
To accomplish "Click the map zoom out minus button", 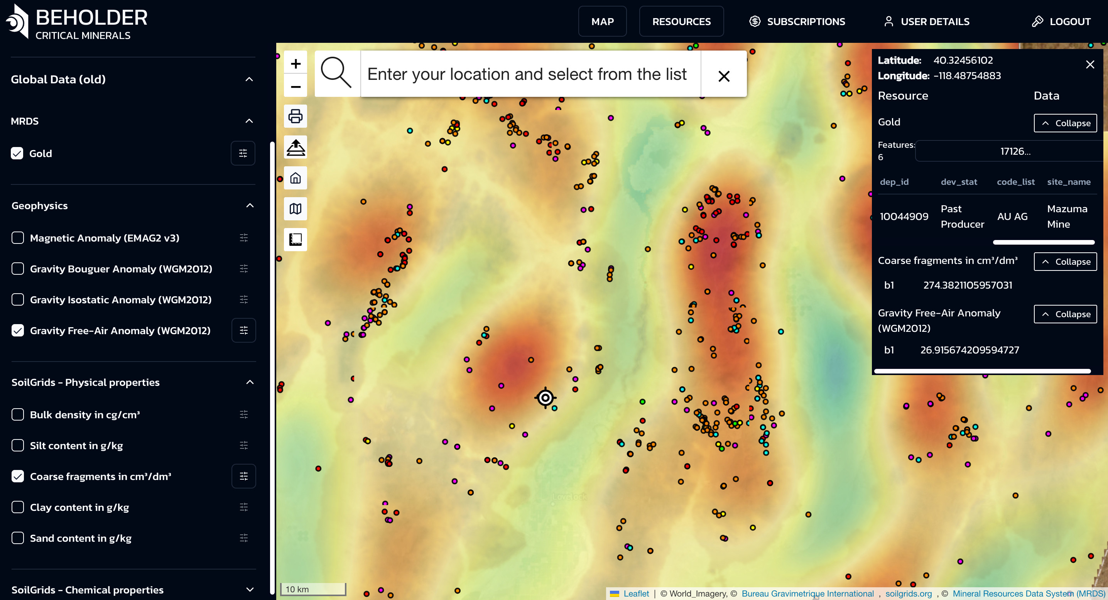I will click(x=296, y=87).
